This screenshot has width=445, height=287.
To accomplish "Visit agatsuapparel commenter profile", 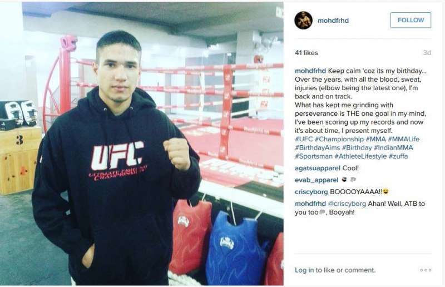I will tap(318, 168).
